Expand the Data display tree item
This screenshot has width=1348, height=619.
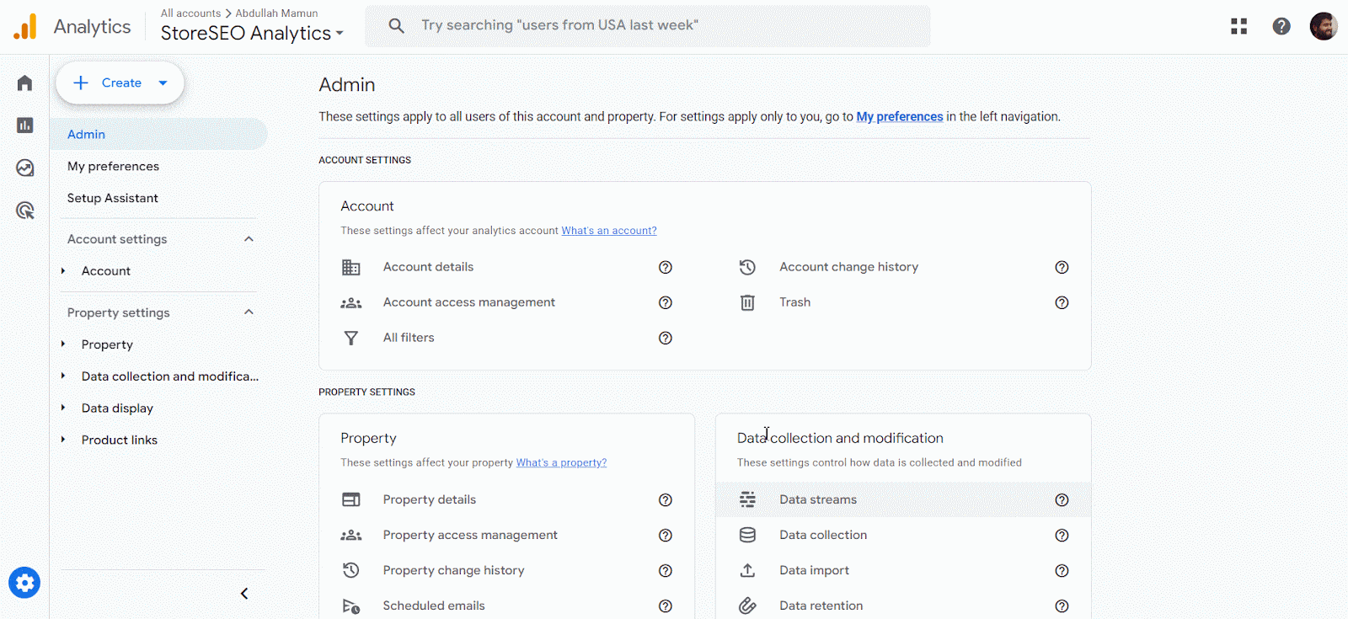pos(63,408)
